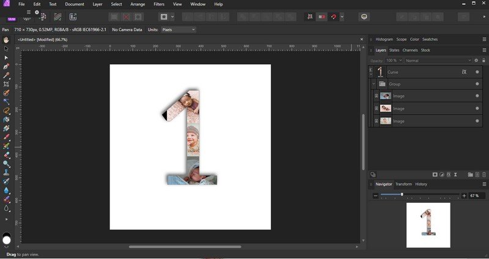Switch to the Export persona icon

[73, 17]
